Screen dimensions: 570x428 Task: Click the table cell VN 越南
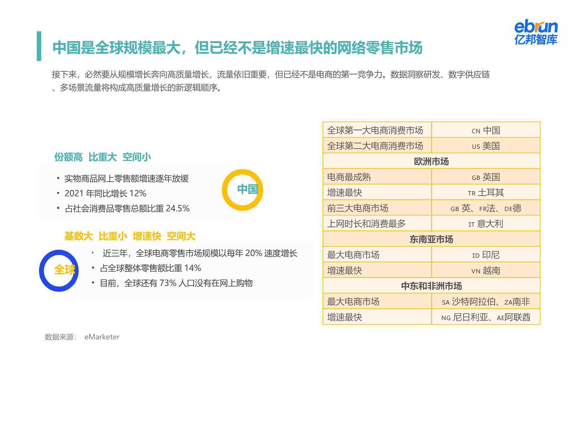pyautogui.click(x=486, y=270)
